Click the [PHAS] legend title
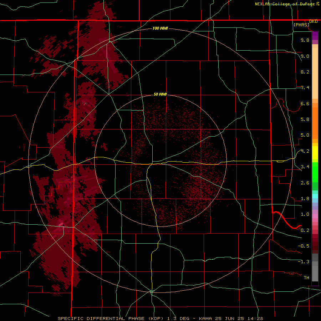This screenshot has height=321, width=321. point(301,25)
